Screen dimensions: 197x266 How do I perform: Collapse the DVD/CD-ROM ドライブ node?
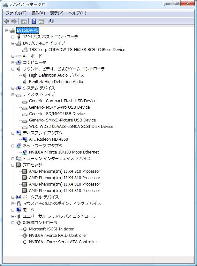pyautogui.click(x=13, y=43)
